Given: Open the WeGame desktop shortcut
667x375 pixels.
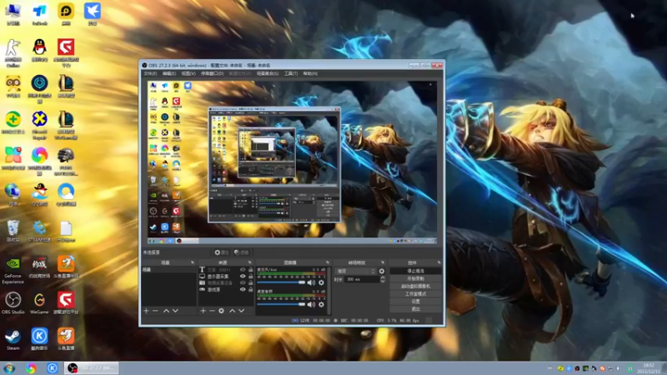Looking at the screenshot, I should [39, 302].
